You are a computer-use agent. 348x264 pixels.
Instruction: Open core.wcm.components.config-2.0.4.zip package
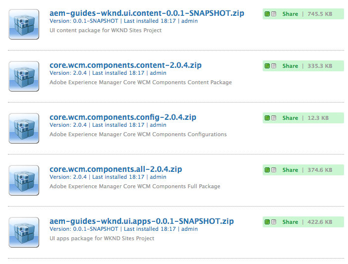pyautogui.click(x=123, y=117)
